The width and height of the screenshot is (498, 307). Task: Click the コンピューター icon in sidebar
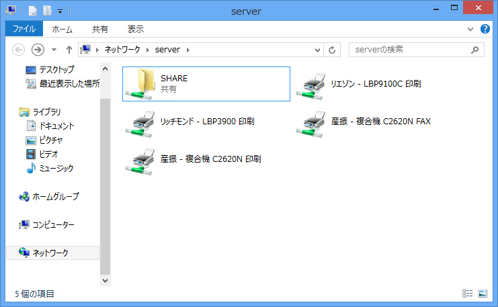click(24, 225)
